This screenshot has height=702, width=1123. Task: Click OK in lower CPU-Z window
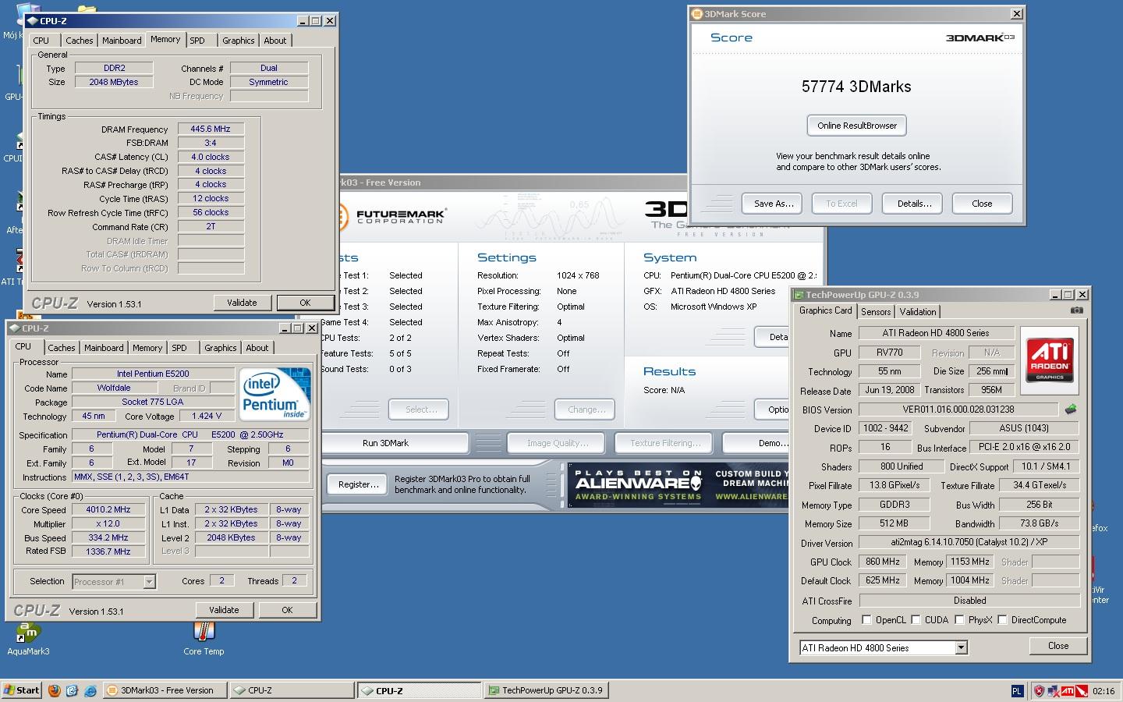coord(287,610)
